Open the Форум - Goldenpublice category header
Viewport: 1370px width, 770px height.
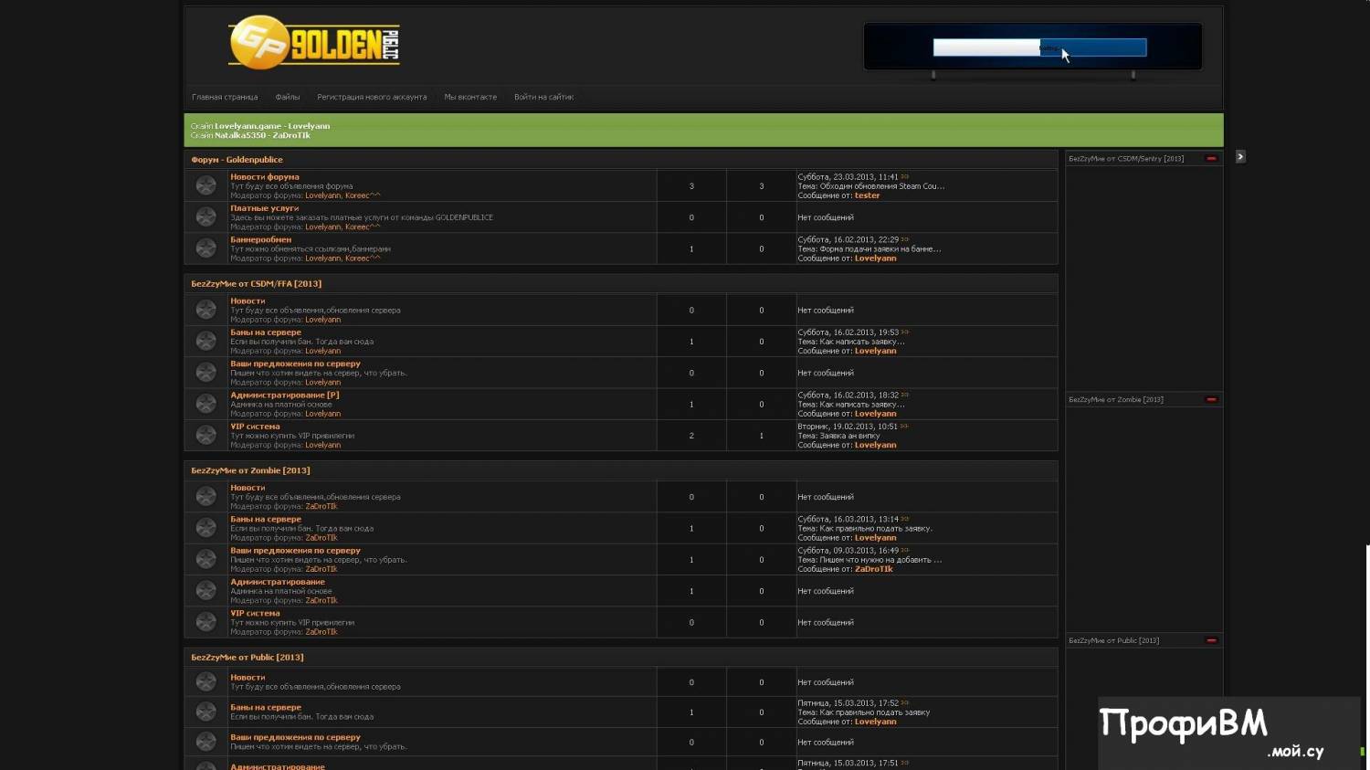(237, 160)
